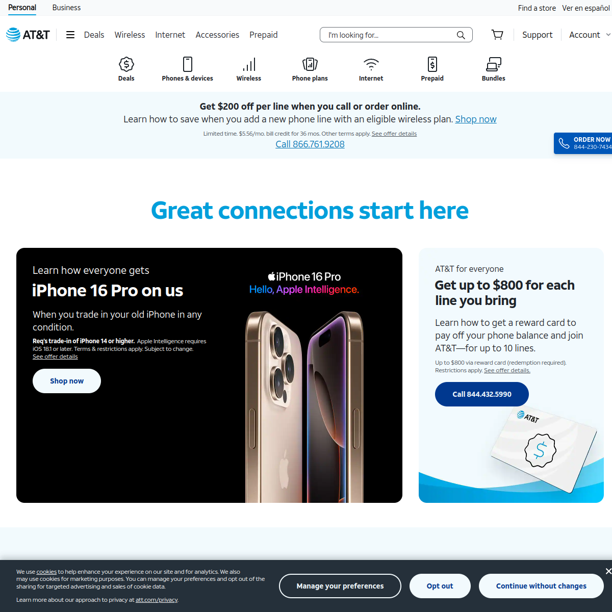Click the Call 844.432.5990 button
This screenshot has width=612, height=612.
(x=482, y=394)
